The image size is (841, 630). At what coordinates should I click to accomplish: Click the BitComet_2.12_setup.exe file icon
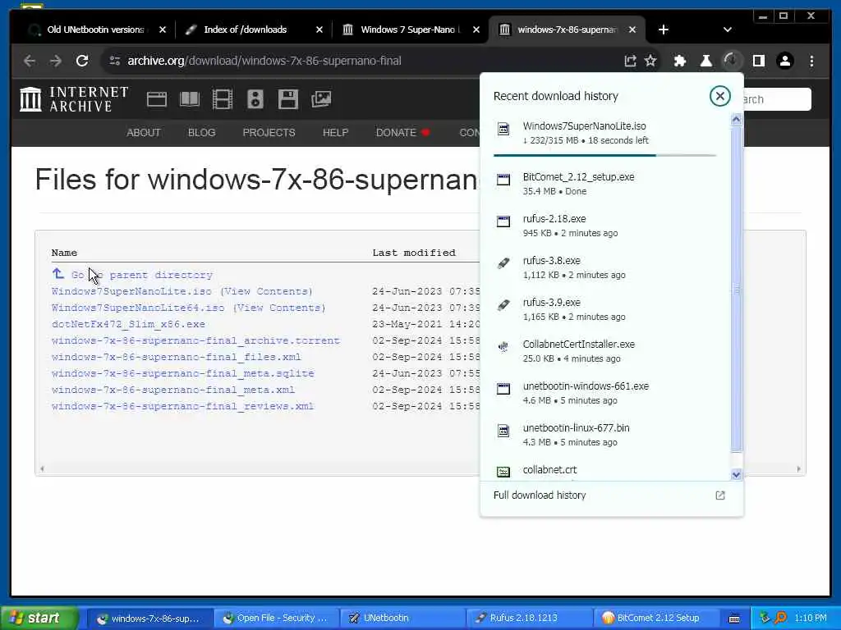click(x=503, y=180)
